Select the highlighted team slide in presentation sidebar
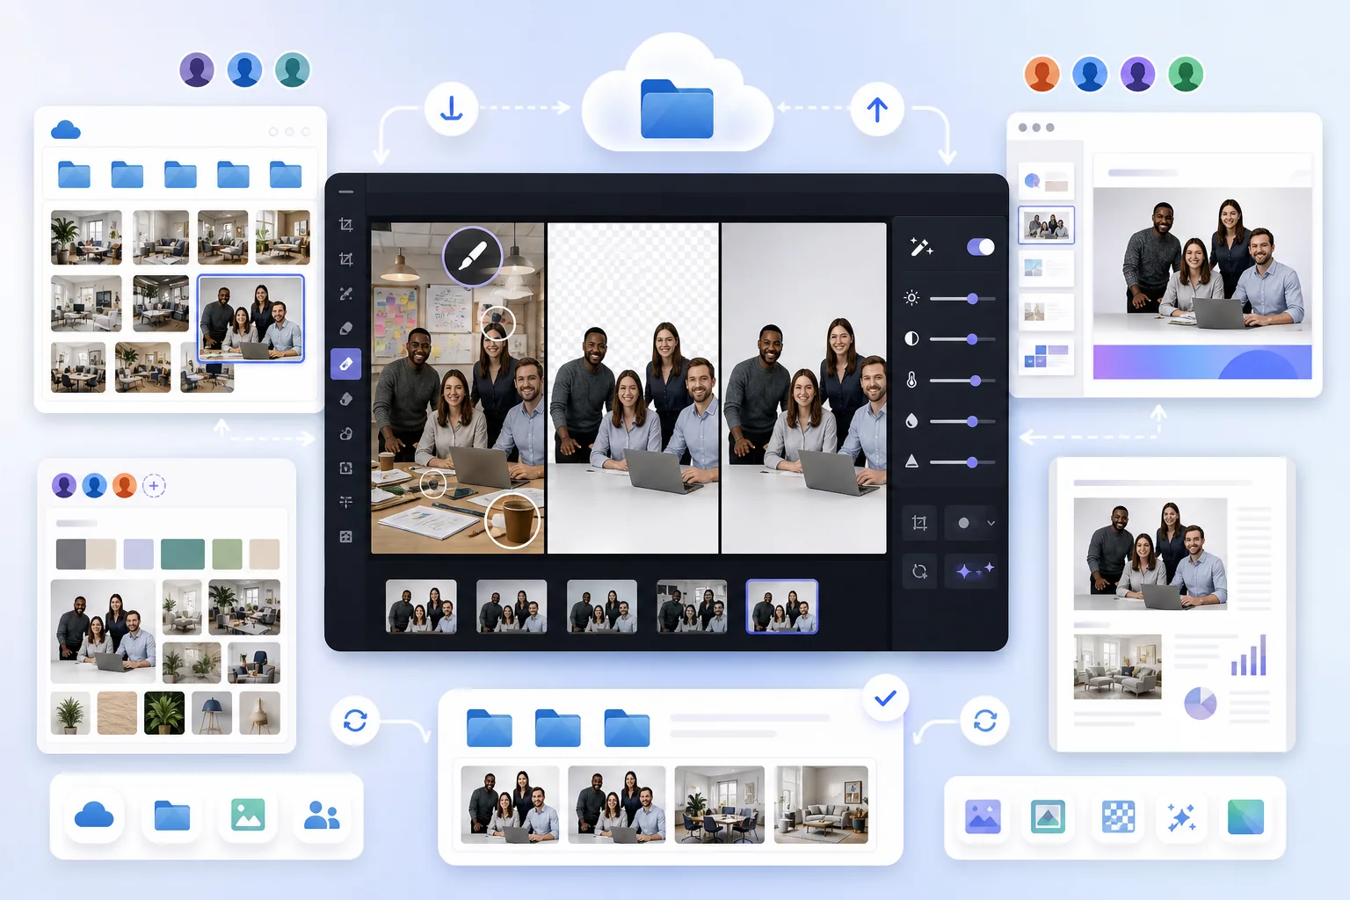 click(1046, 225)
